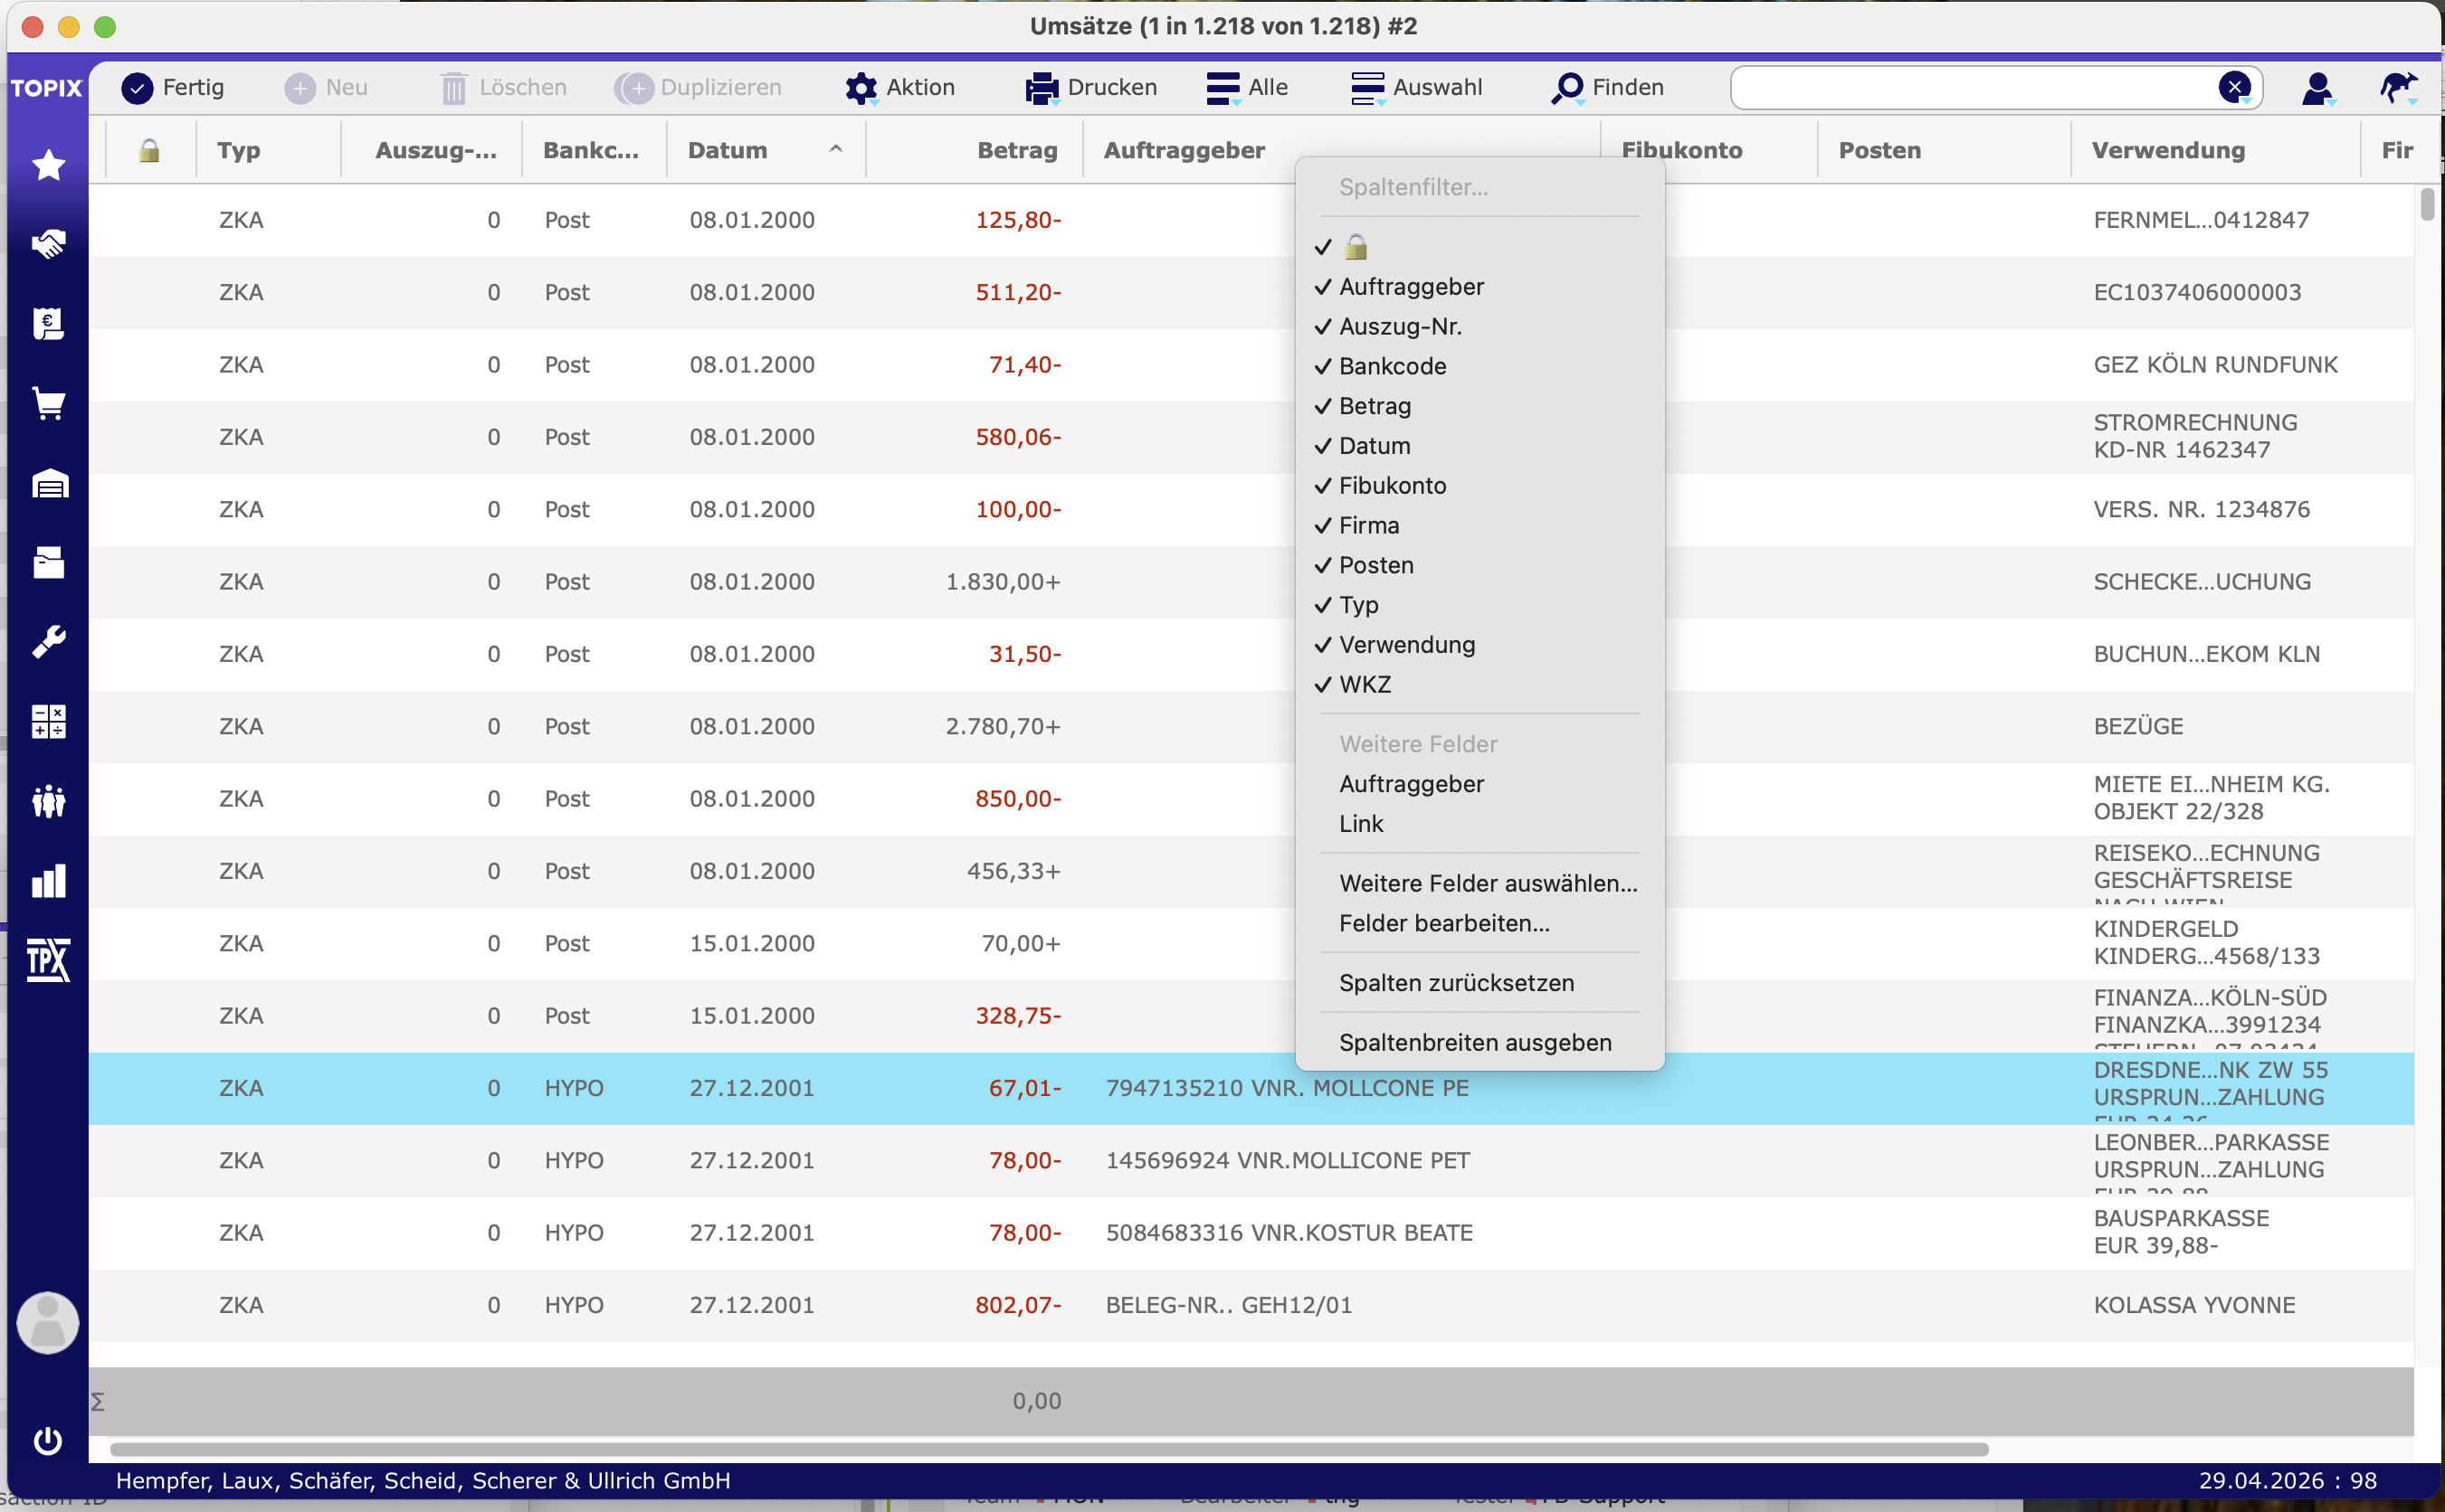Open the user profile icon in toolbar

tap(2317, 88)
